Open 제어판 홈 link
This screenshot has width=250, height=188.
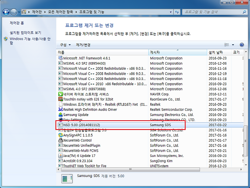pyautogui.click(x=17, y=23)
